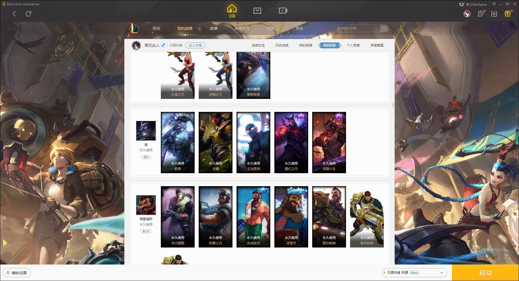This screenshot has height=281, width=519.
Task: Select the 极寒 skin card
Action: point(178,142)
